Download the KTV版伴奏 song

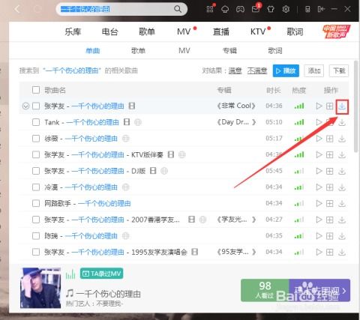click(342, 154)
